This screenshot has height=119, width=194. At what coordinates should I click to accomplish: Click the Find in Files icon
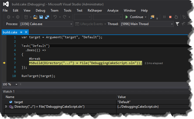[x=152, y=17]
